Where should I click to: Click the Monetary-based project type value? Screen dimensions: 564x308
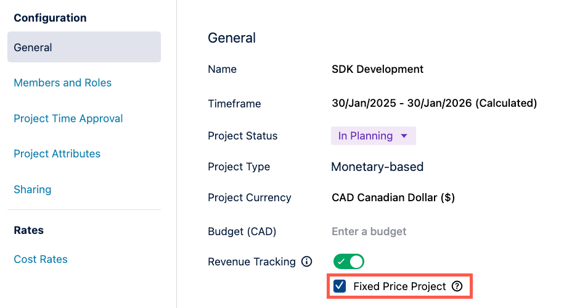[377, 167]
